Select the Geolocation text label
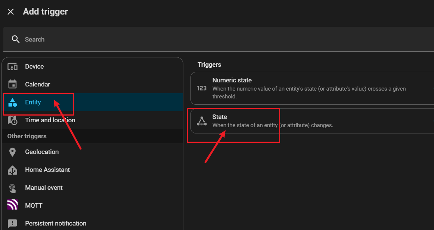The image size is (434, 230). tap(42, 152)
